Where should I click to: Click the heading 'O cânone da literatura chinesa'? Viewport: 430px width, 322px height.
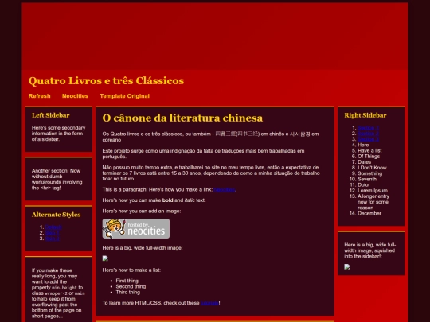[182, 118]
